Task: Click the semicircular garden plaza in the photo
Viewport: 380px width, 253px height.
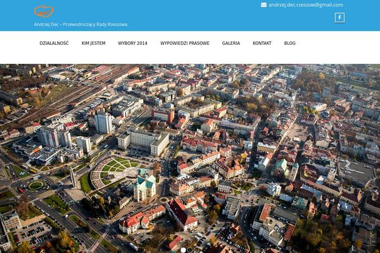Action: coord(114,171)
